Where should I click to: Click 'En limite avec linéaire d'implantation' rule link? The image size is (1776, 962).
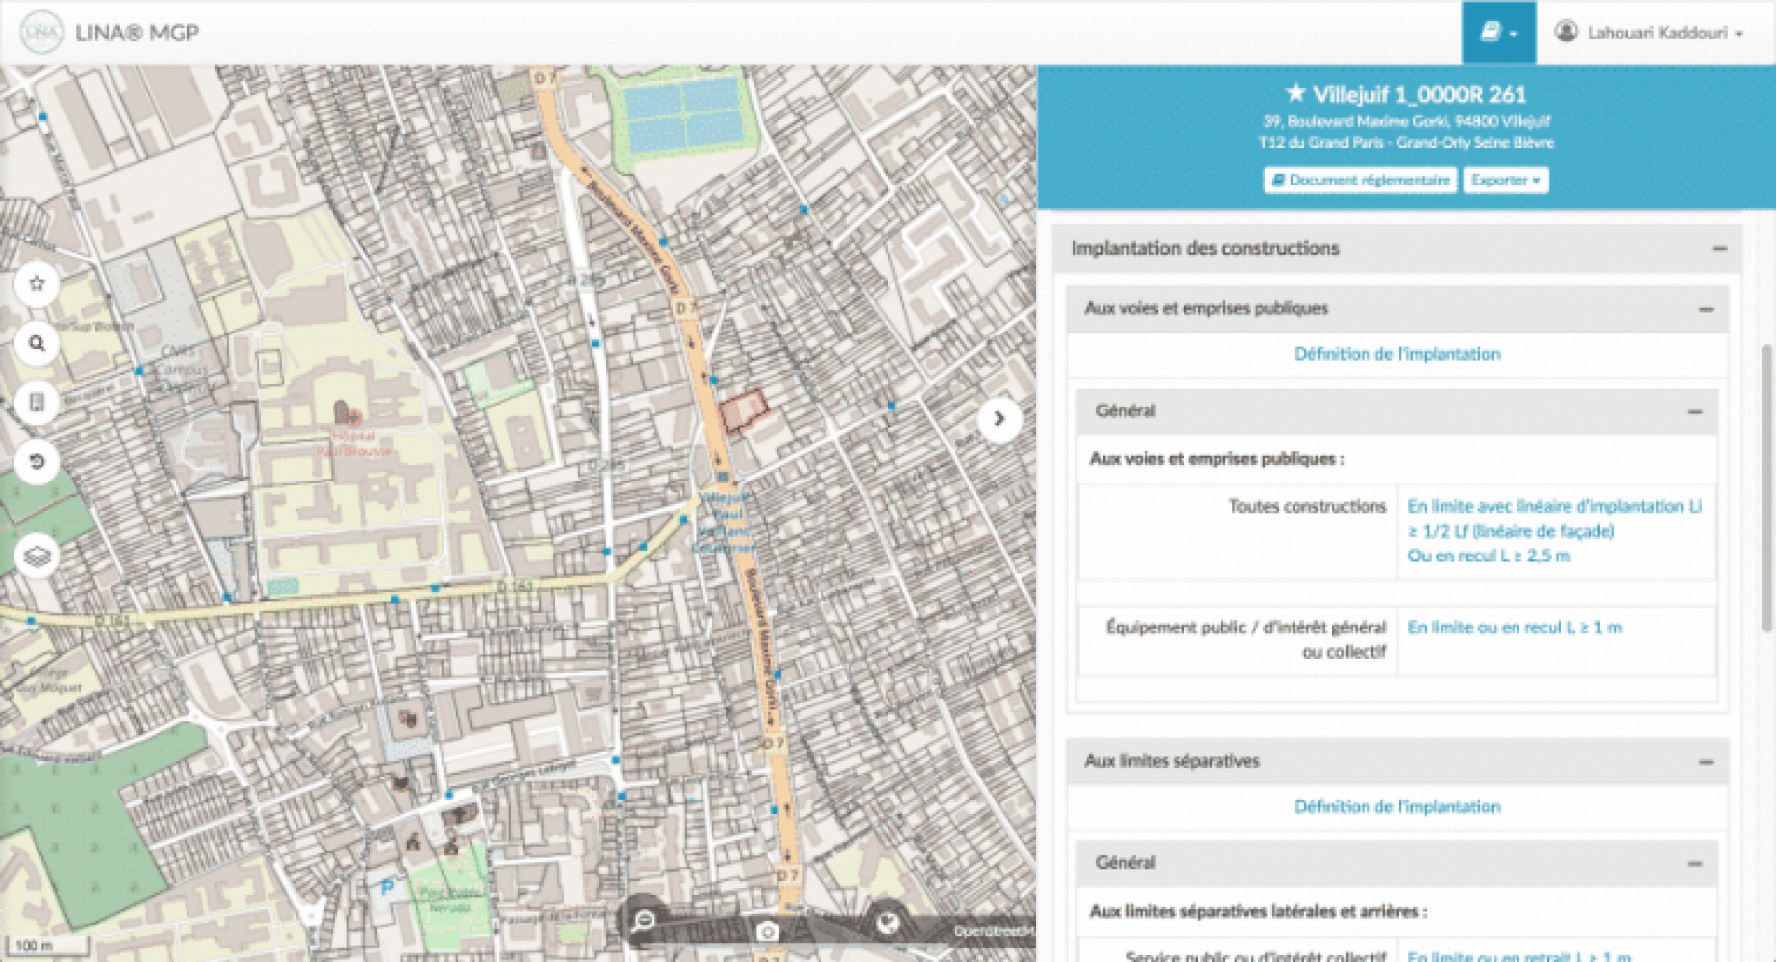tap(1554, 519)
